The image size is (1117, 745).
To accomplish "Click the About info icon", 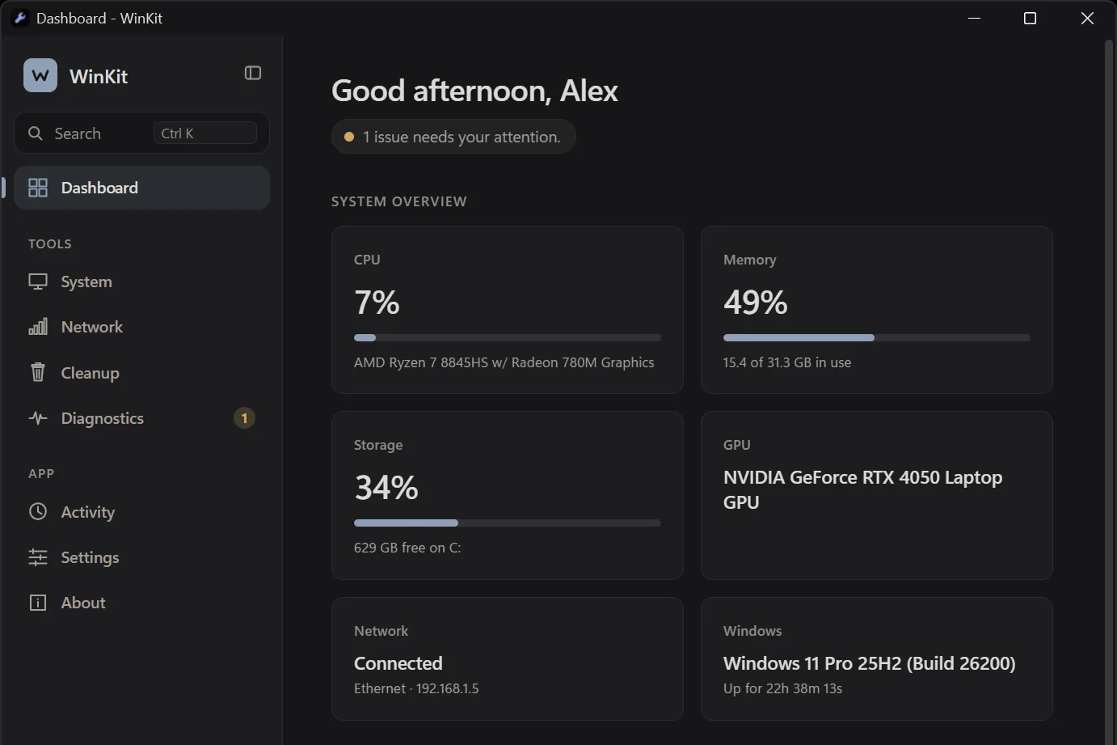I will 38,603.
